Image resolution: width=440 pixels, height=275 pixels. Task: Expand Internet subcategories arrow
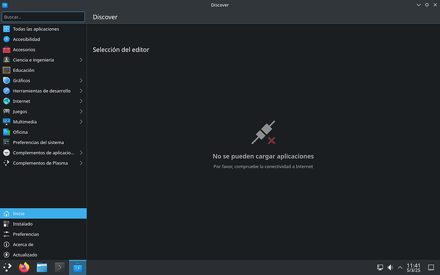[x=81, y=101]
